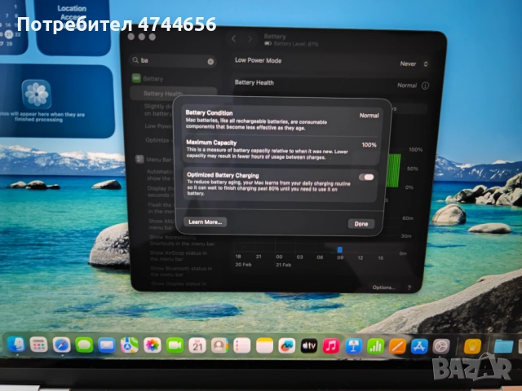Select Show Bluetooth status sidebar result
Viewport: 522px width, 391px height.
[x=181, y=271]
